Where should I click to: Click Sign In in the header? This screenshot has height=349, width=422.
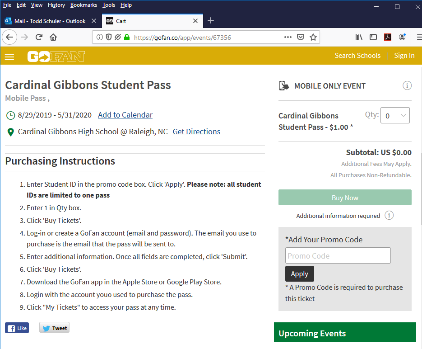[404, 56]
